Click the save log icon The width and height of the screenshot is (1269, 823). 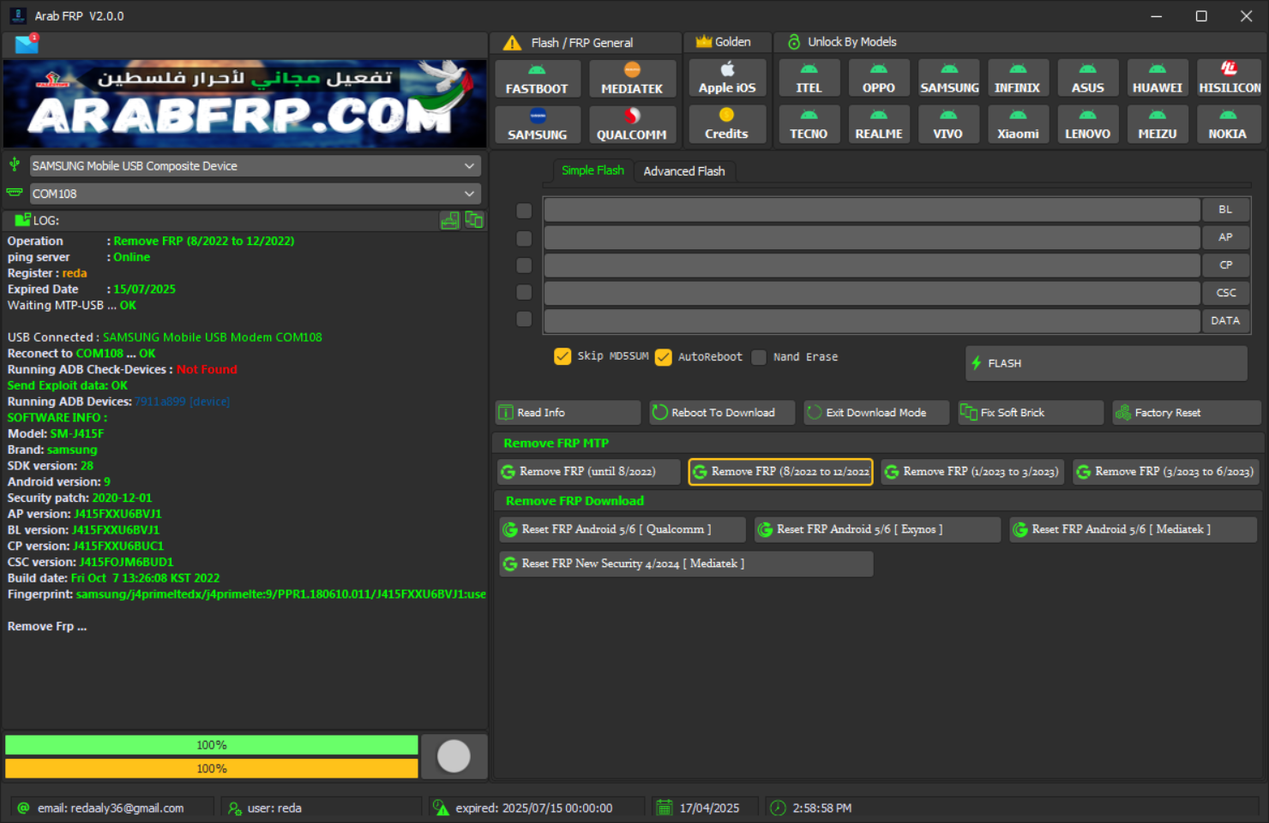click(x=450, y=220)
